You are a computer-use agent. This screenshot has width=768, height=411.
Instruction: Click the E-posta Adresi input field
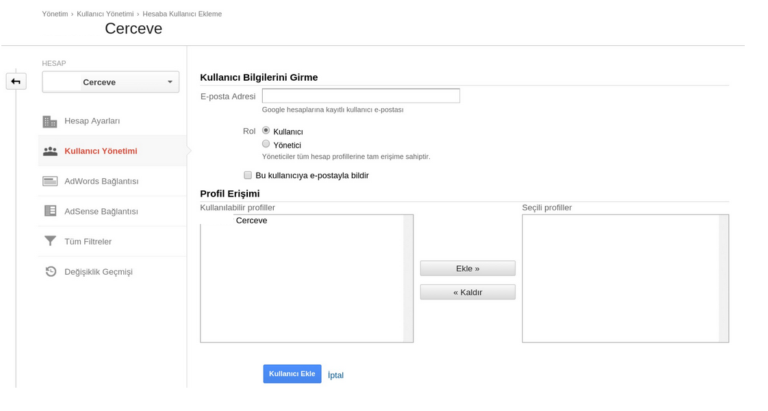click(361, 96)
